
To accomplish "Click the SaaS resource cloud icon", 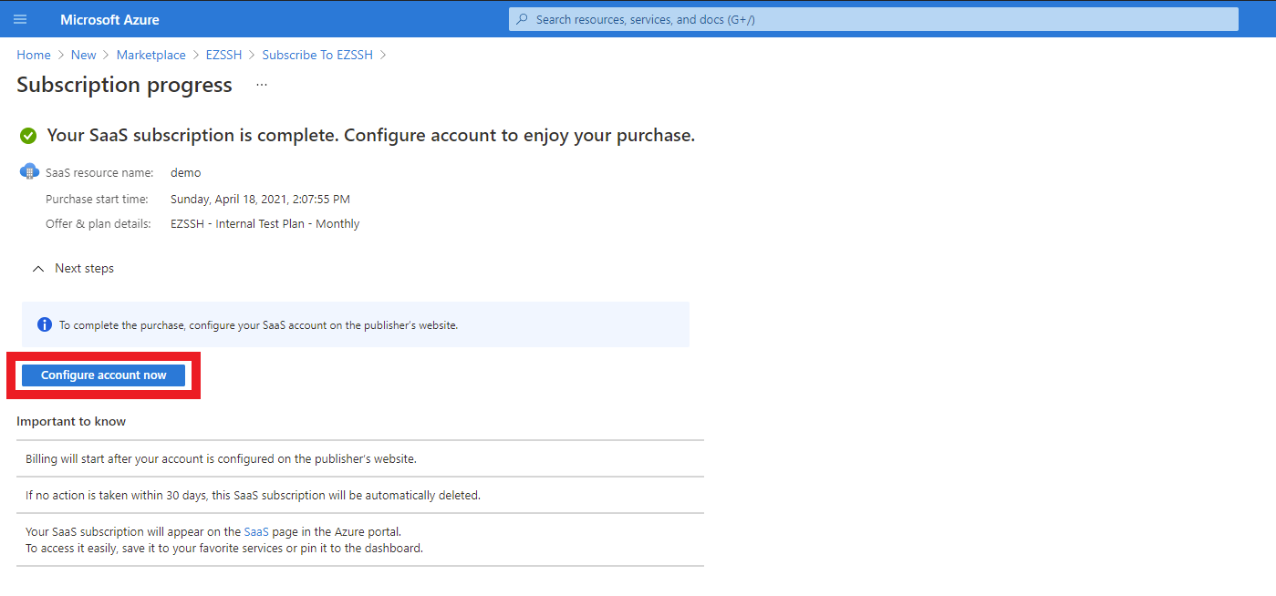I will click(29, 171).
